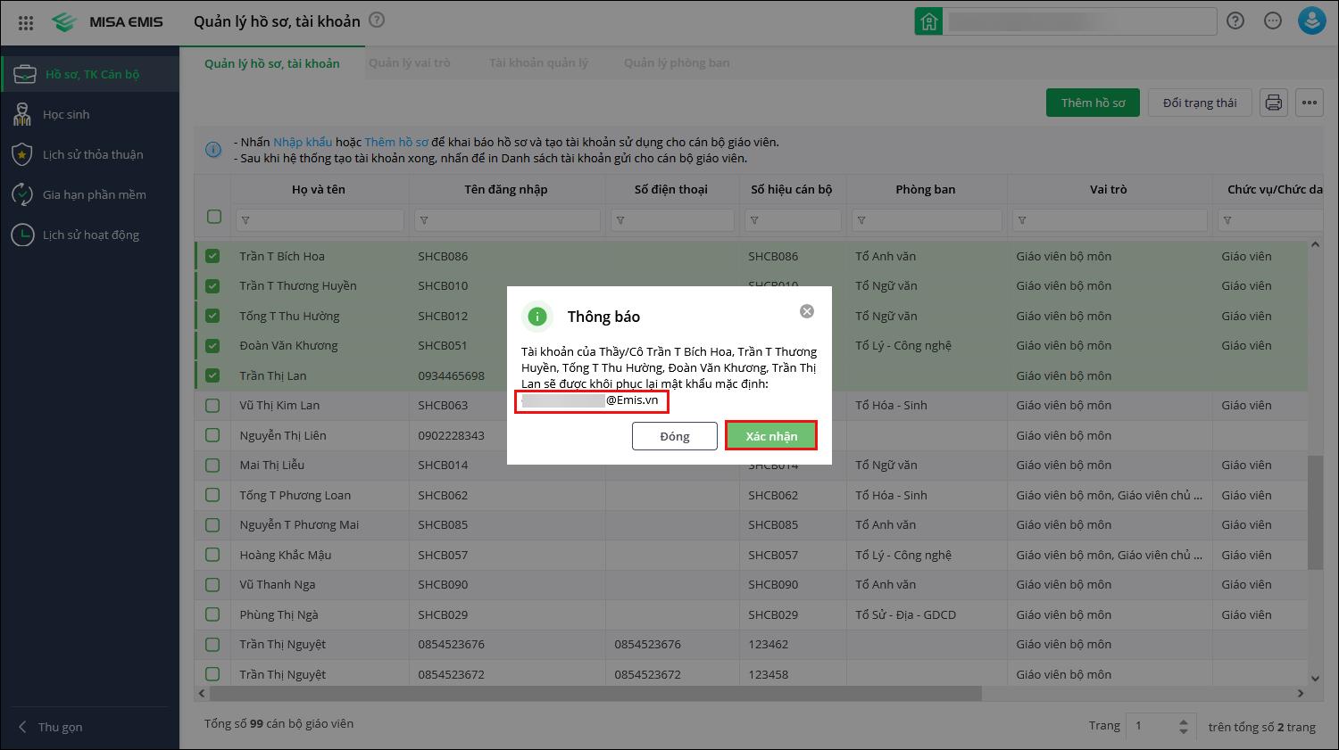The image size is (1339, 750).
Task: Uncheck the Tống T Thu Hường row
Action: pos(212,316)
